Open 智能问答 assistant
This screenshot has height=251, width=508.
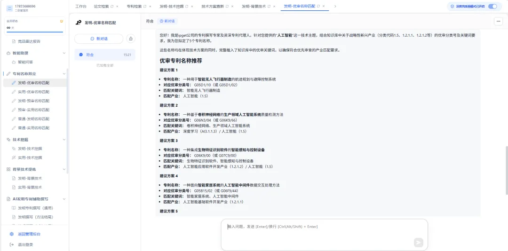[x=25, y=62]
